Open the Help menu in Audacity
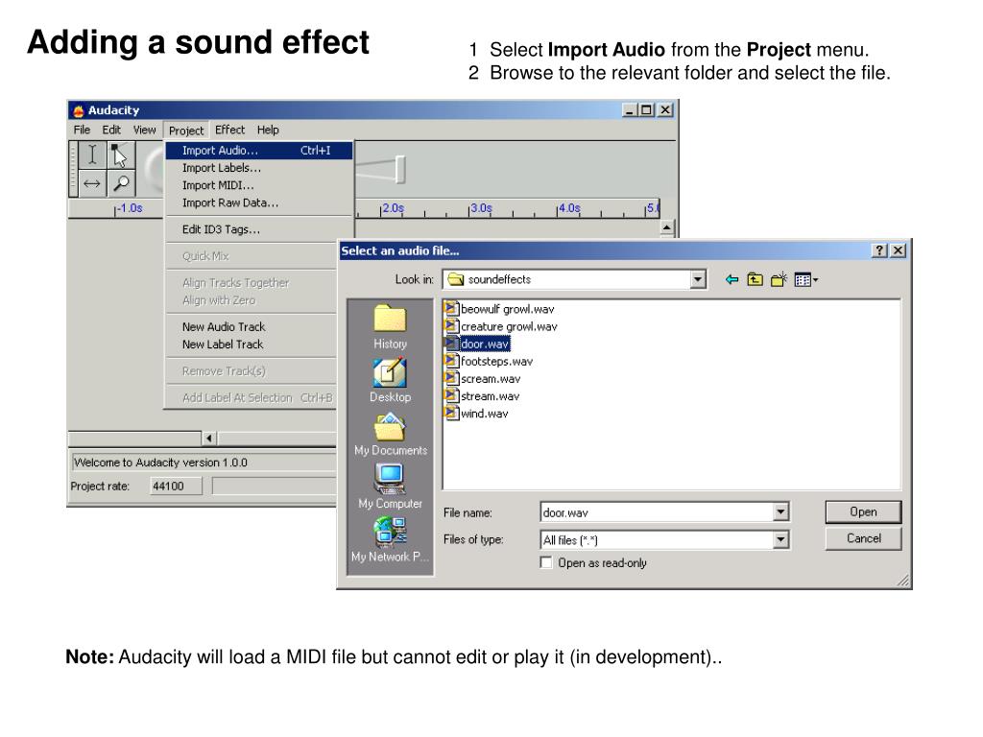This screenshot has width=983, height=737. click(x=268, y=130)
